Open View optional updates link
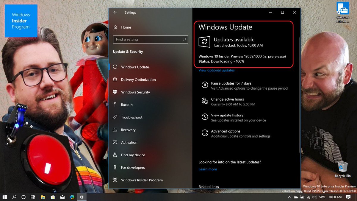The image size is (357, 201). pos(217,70)
